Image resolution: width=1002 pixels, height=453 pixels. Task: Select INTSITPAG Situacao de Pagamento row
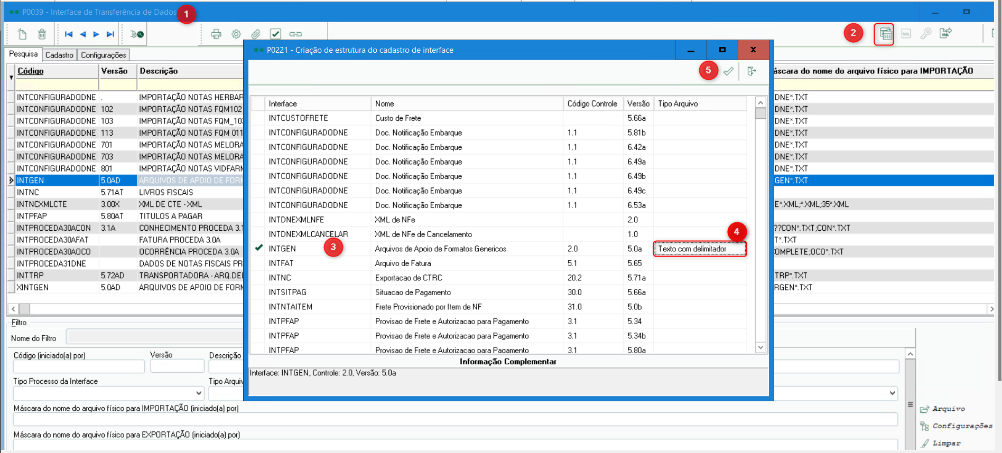point(498,292)
